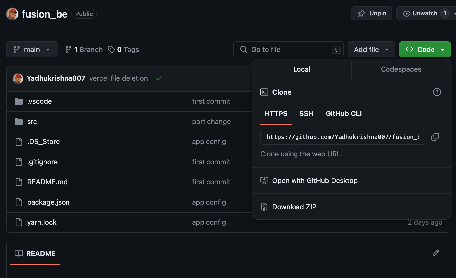Click the 2 days ago timestamp
Image resolution: width=456 pixels, height=278 pixels.
[x=425, y=222]
